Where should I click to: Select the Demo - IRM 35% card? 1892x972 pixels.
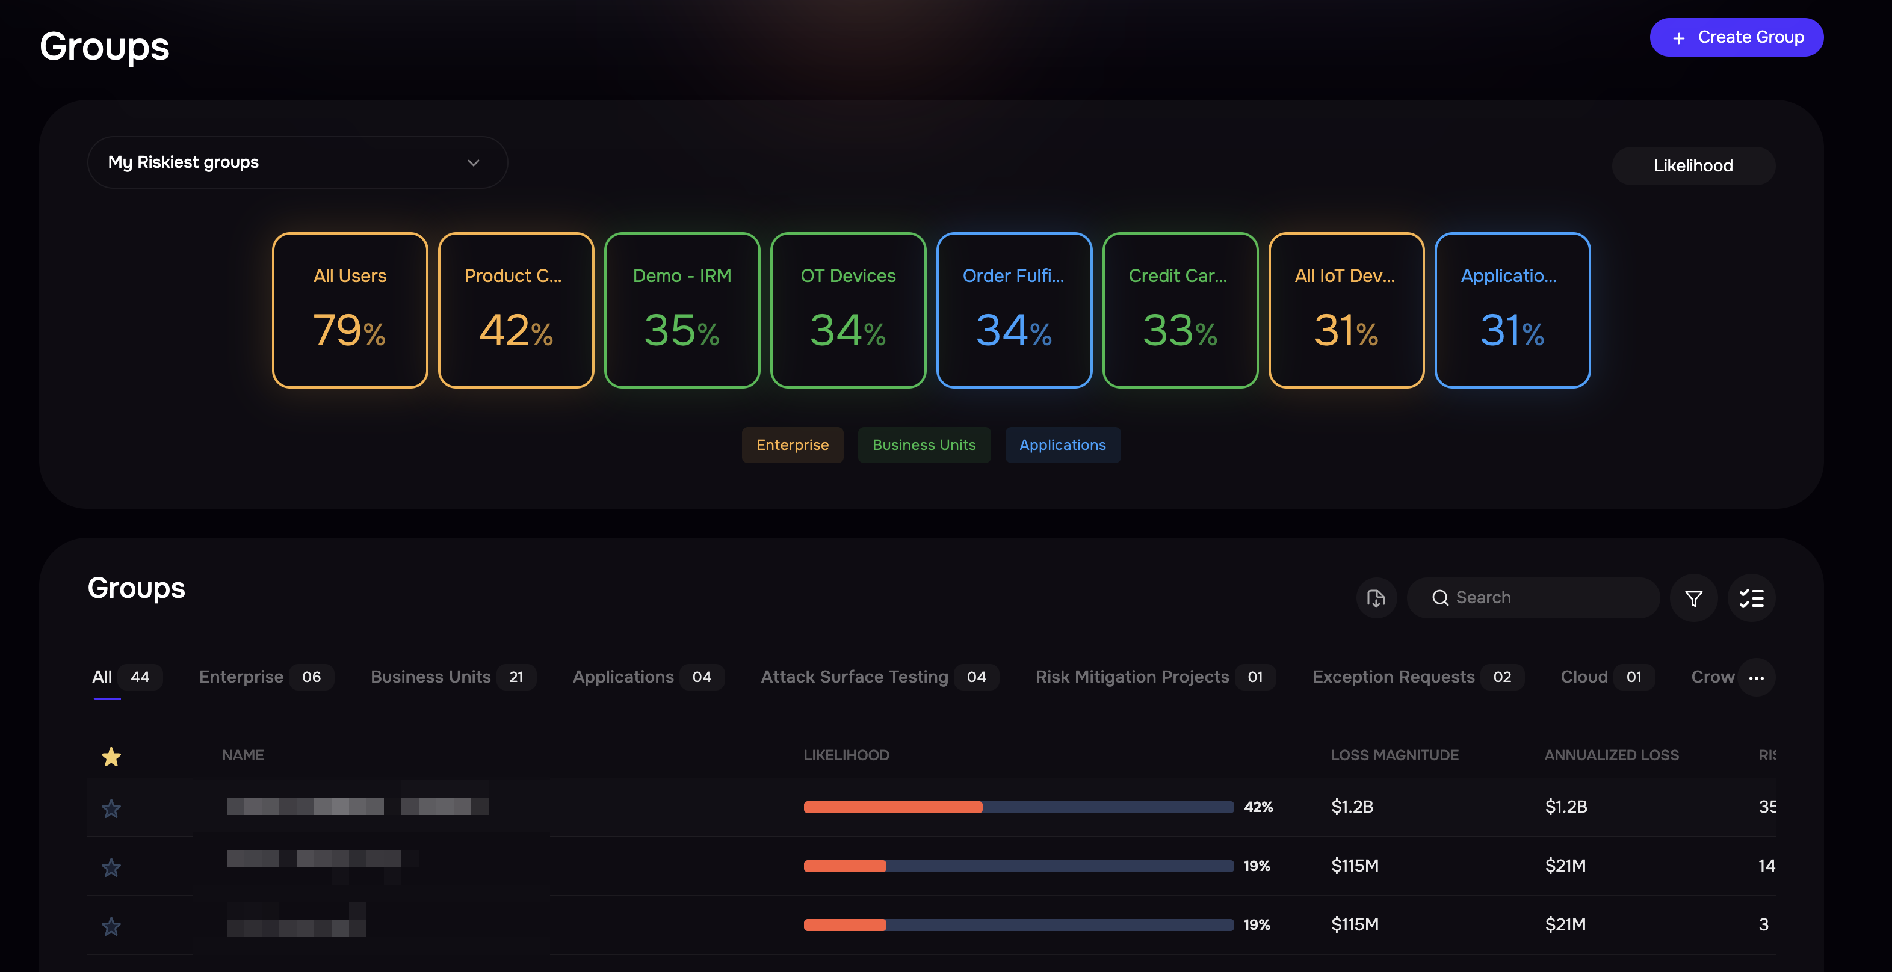coord(682,310)
